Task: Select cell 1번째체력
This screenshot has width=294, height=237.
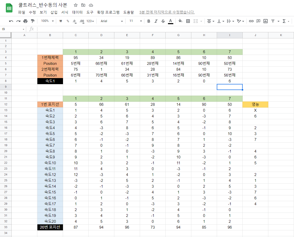Action: pyautogui.click(x=50, y=58)
